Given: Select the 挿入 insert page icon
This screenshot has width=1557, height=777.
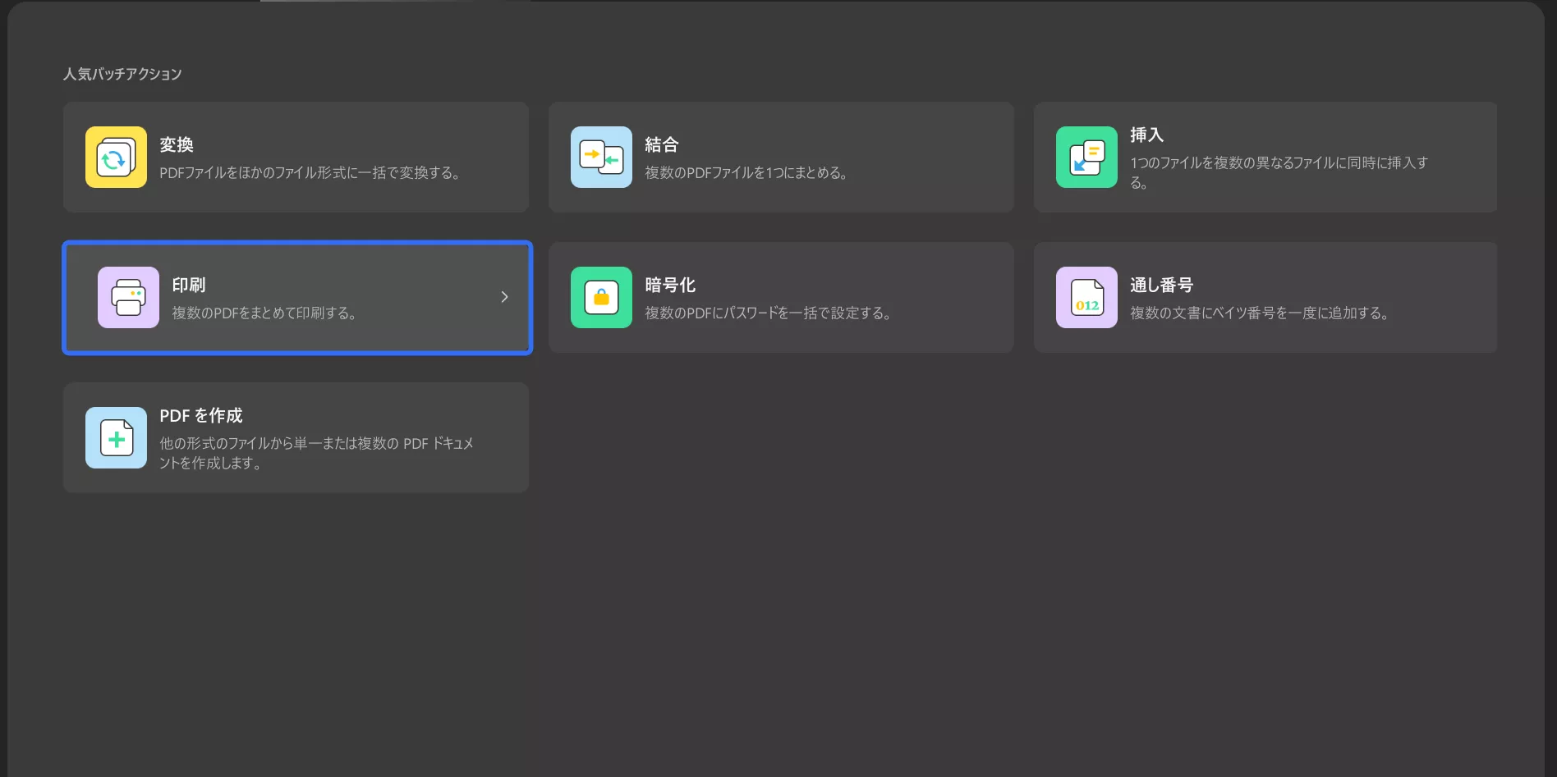Looking at the screenshot, I should tap(1086, 157).
